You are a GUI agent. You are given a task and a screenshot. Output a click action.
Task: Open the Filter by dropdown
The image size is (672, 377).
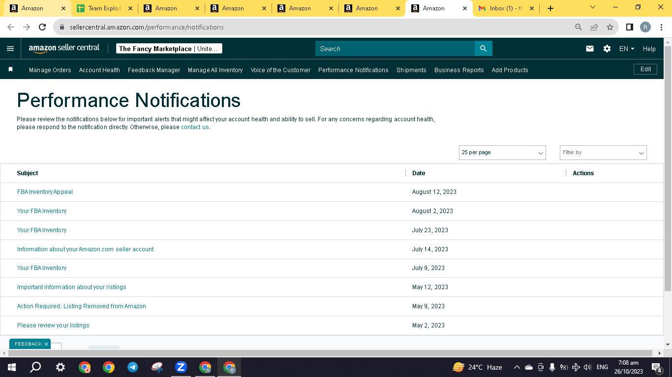603,153
